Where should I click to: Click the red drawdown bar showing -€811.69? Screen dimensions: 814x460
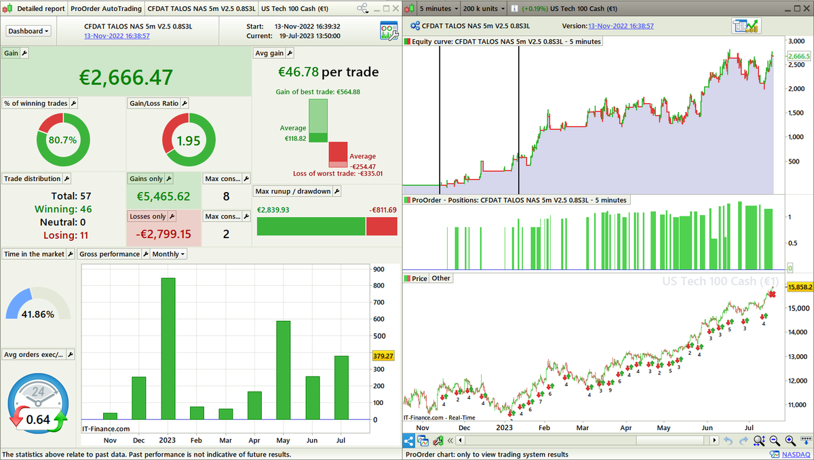coord(382,227)
